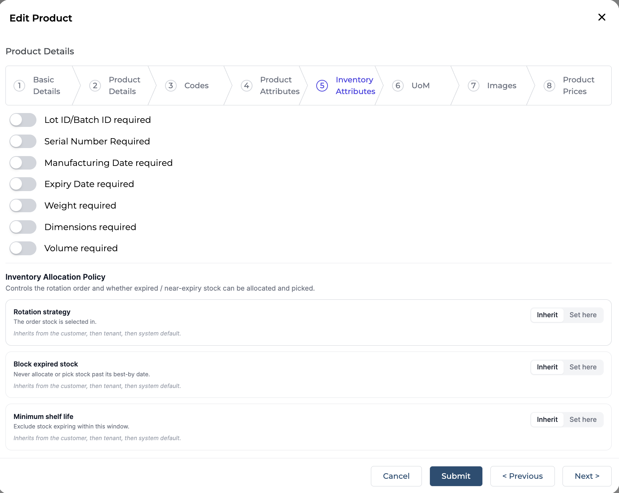Toggle Weight required switch
This screenshot has height=493, width=619.
click(x=23, y=206)
